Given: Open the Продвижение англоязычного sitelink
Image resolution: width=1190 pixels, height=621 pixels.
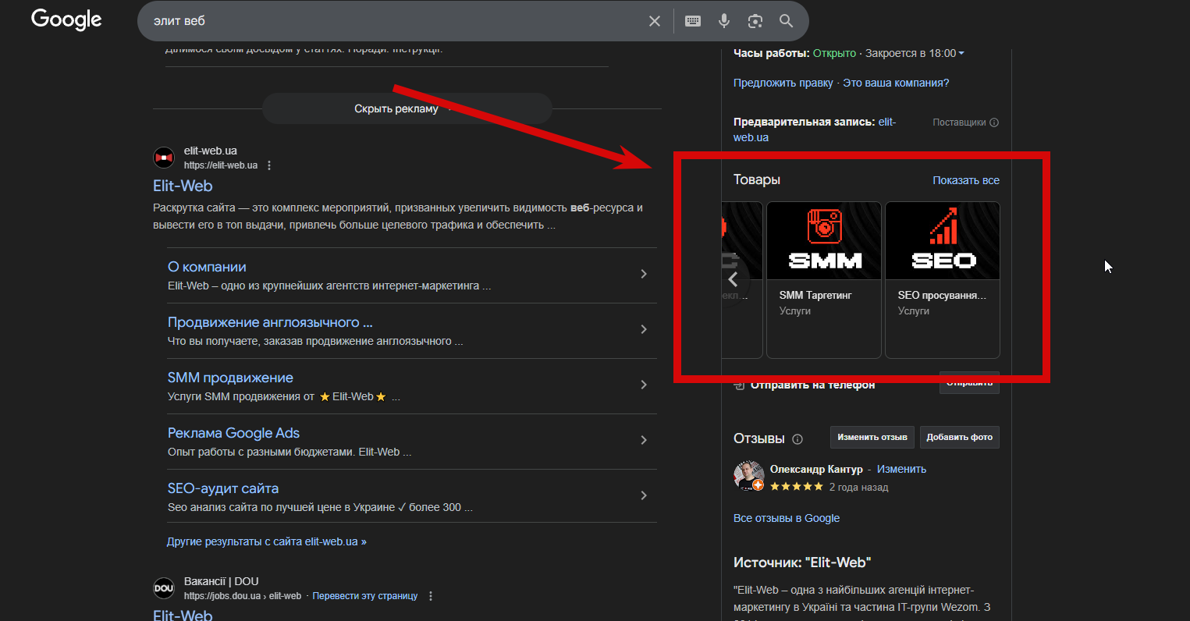Looking at the screenshot, I should point(270,322).
